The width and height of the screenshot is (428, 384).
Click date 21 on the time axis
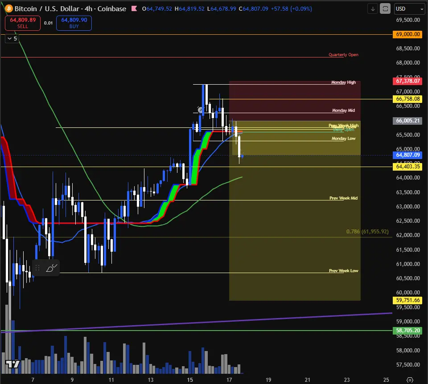307,380
